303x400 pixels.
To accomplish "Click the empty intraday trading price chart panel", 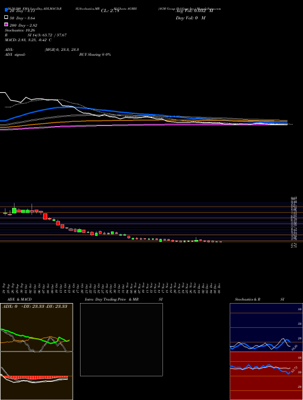I will point(121,339).
